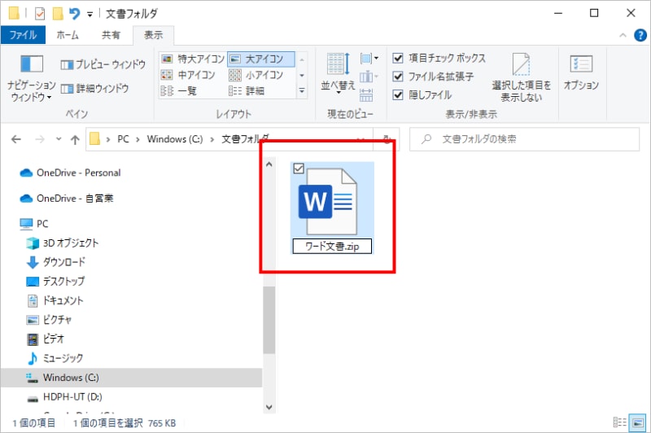
Task: Open the group by dropdown icon
Action: click(369, 59)
